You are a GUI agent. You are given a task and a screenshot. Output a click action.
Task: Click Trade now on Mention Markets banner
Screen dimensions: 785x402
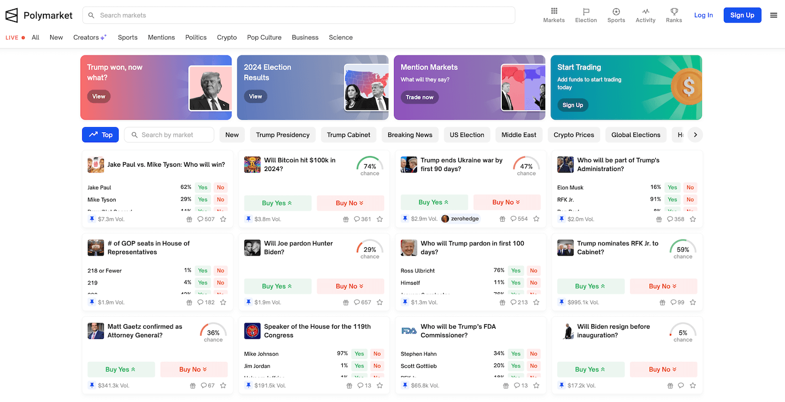(x=420, y=97)
